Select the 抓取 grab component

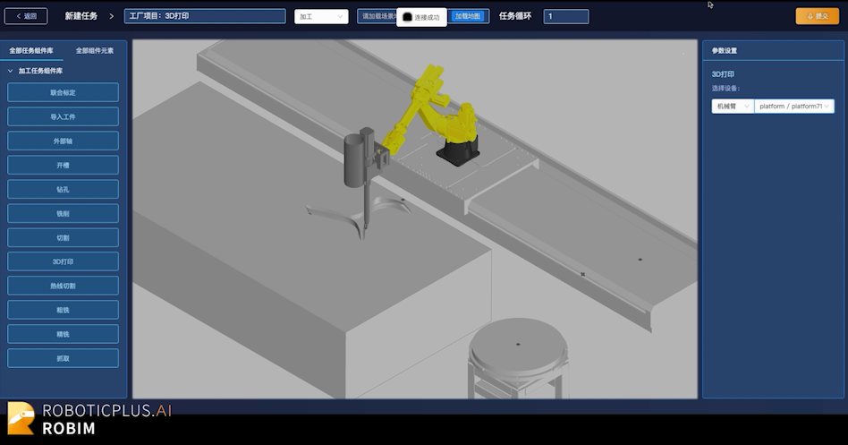pos(64,358)
